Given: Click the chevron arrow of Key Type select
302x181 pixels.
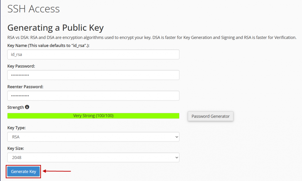Looking at the screenshot, I should coord(177,137).
